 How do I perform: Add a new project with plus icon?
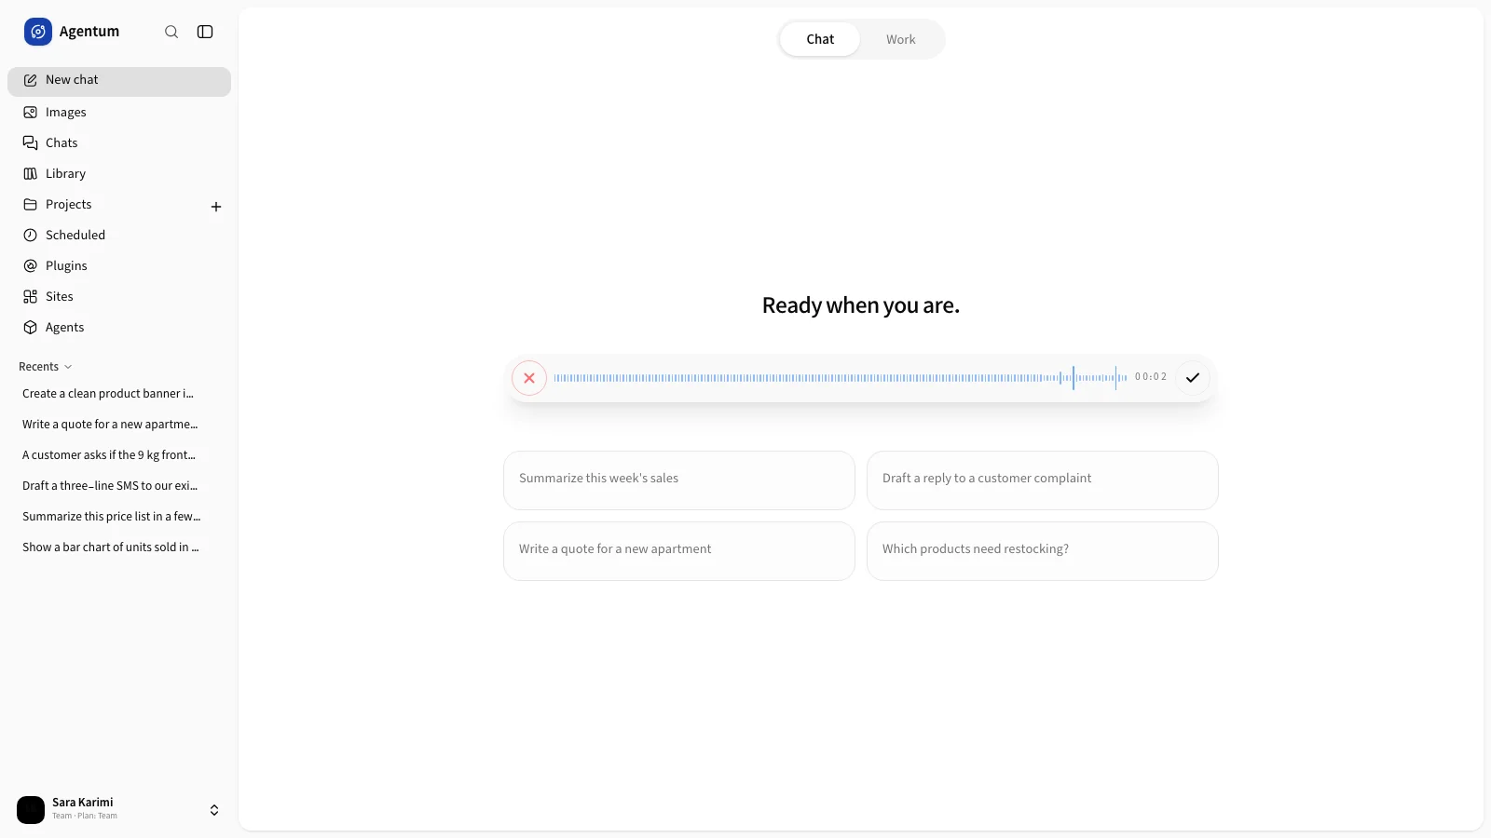[216, 207]
